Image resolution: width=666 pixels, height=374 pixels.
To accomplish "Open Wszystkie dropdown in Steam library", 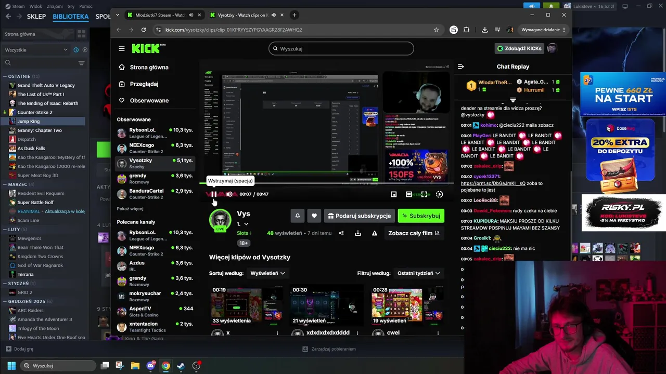I will (36, 50).
